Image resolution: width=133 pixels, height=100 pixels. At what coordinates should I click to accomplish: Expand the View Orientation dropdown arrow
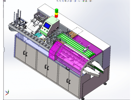point(73,1)
